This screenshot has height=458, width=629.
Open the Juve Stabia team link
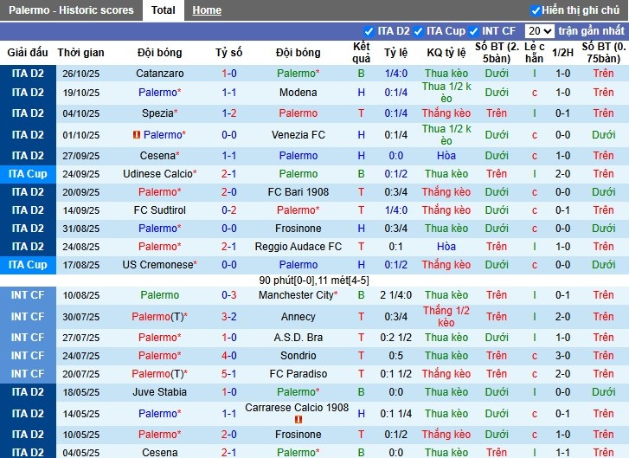pyautogui.click(x=159, y=392)
